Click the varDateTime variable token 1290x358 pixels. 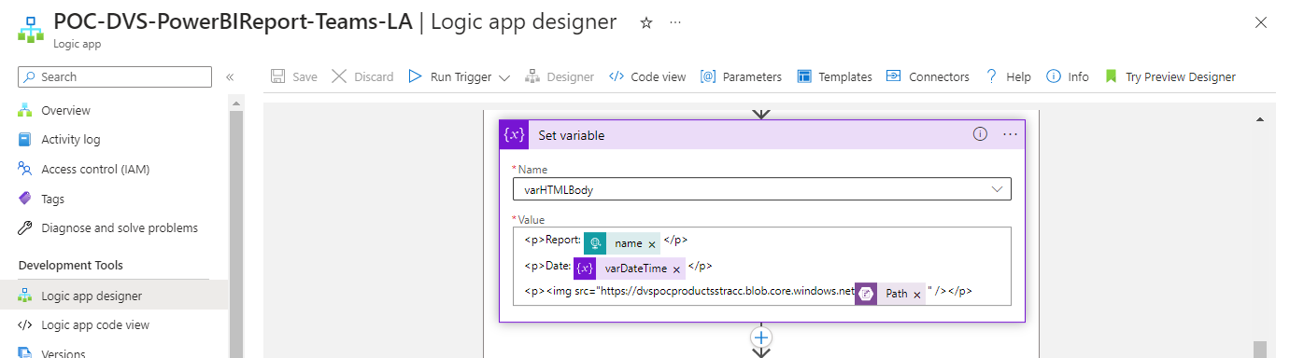coord(630,268)
